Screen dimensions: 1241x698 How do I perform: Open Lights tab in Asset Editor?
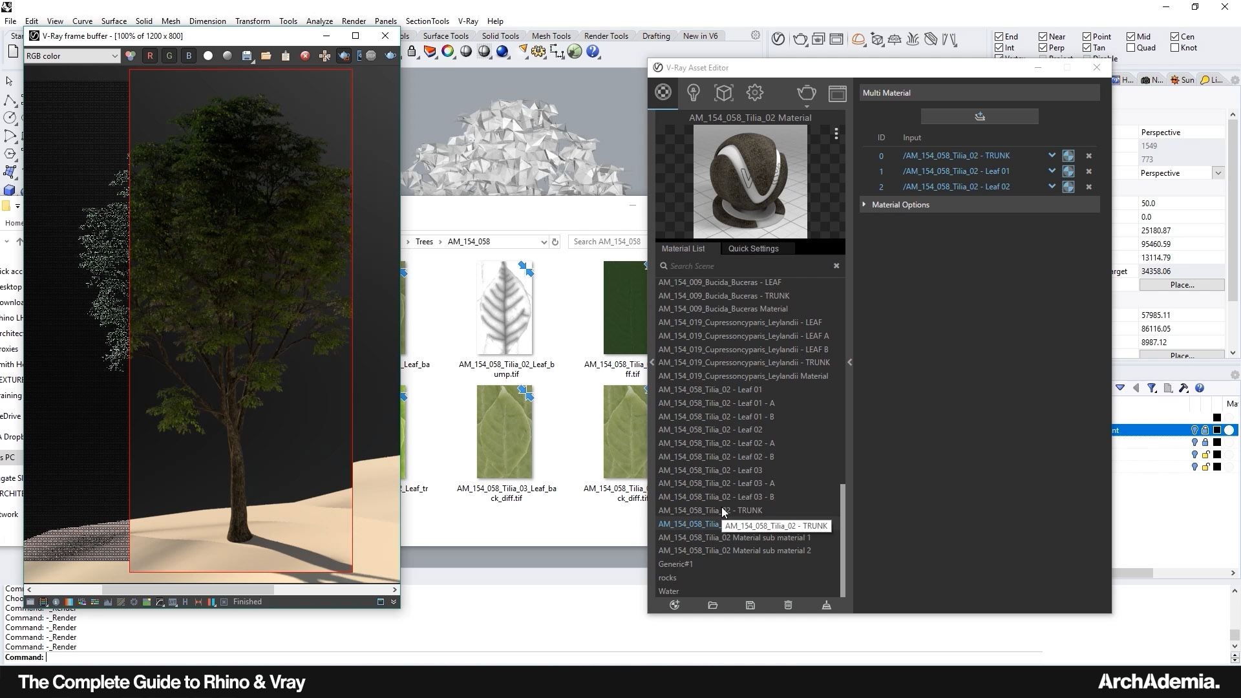[694, 93]
